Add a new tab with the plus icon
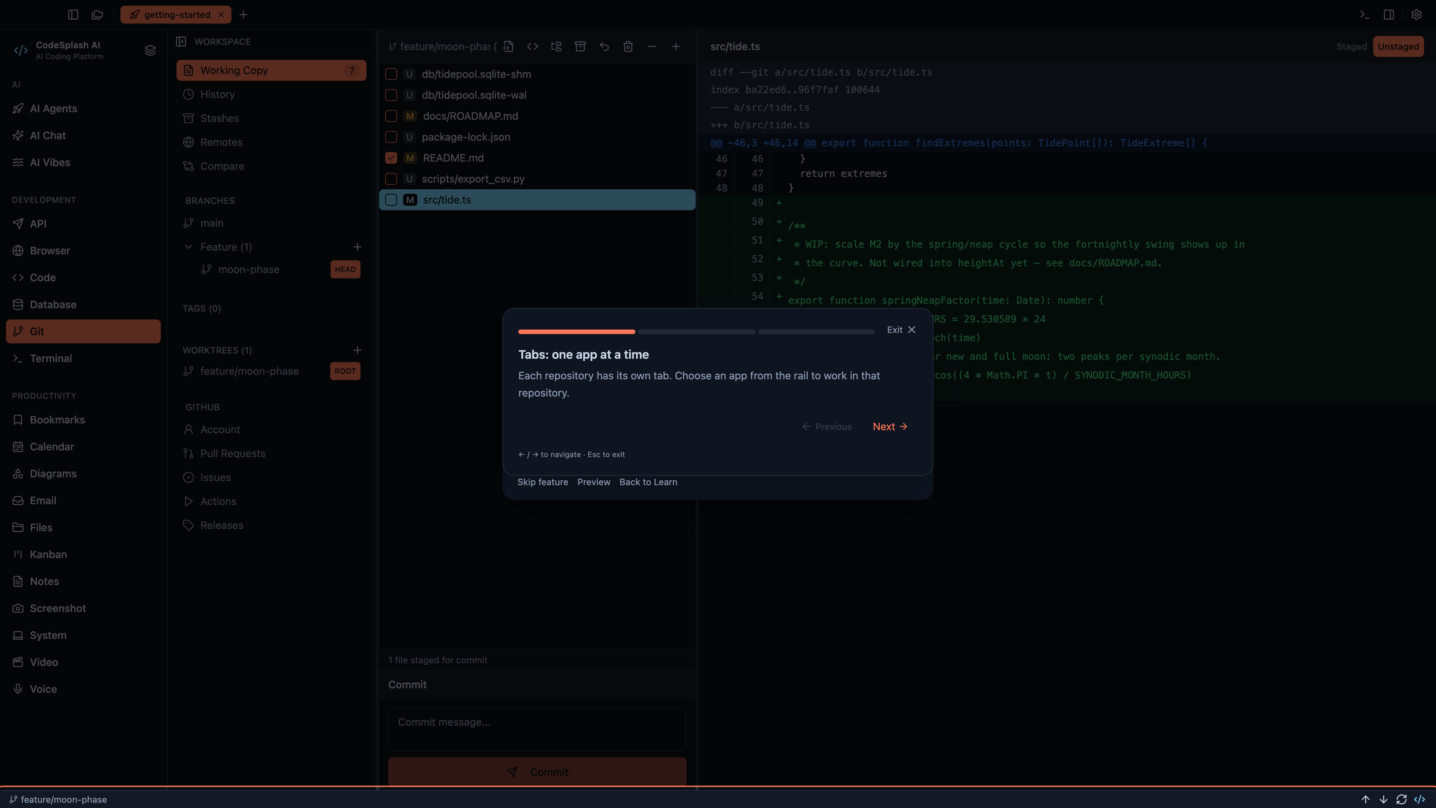The height and width of the screenshot is (808, 1436). [x=243, y=15]
